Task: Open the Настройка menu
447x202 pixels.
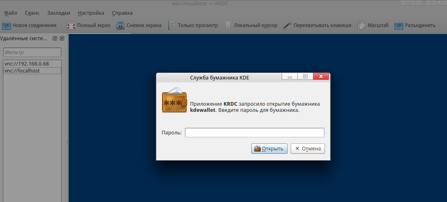Action: pos(91,13)
